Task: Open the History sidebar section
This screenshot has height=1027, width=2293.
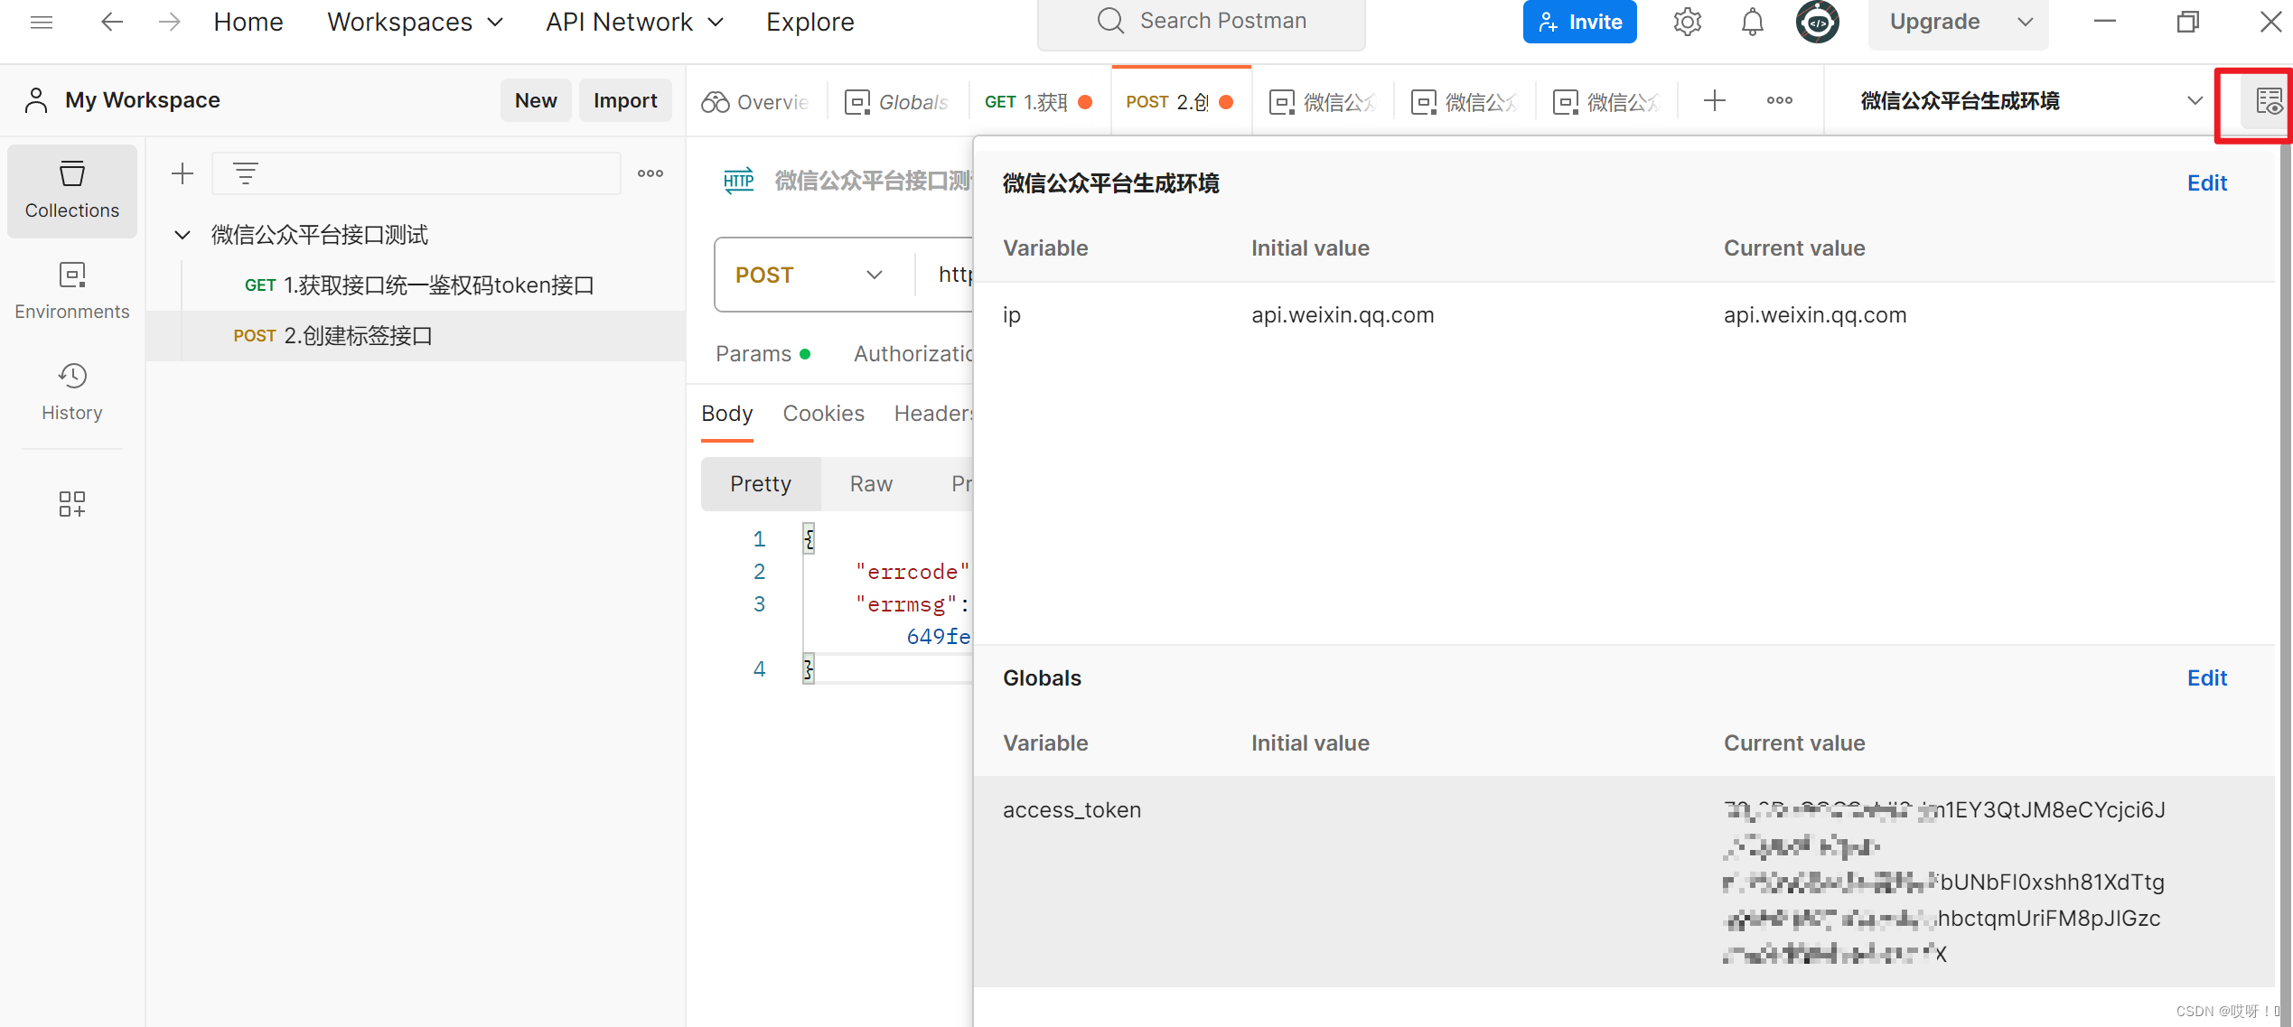Action: click(72, 392)
